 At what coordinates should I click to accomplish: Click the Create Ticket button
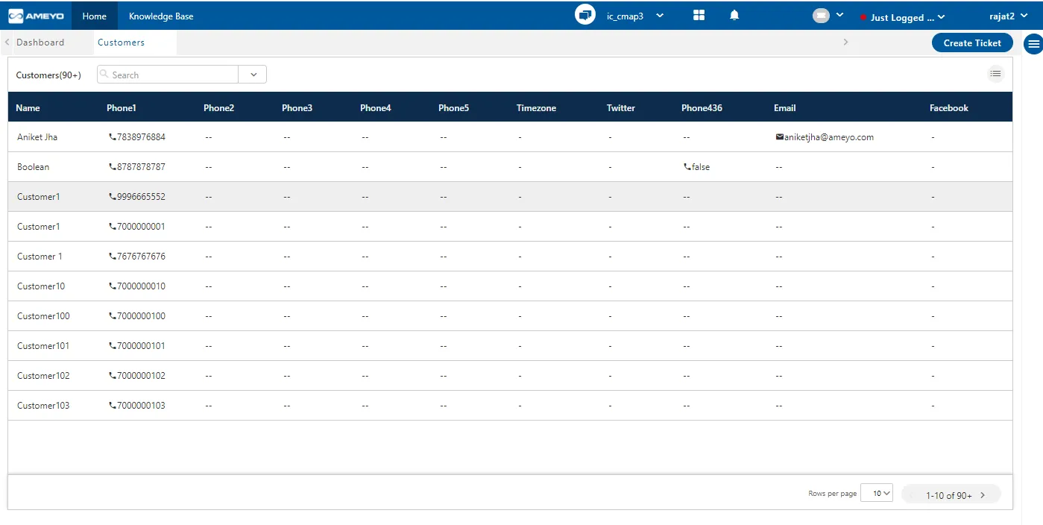pos(972,43)
